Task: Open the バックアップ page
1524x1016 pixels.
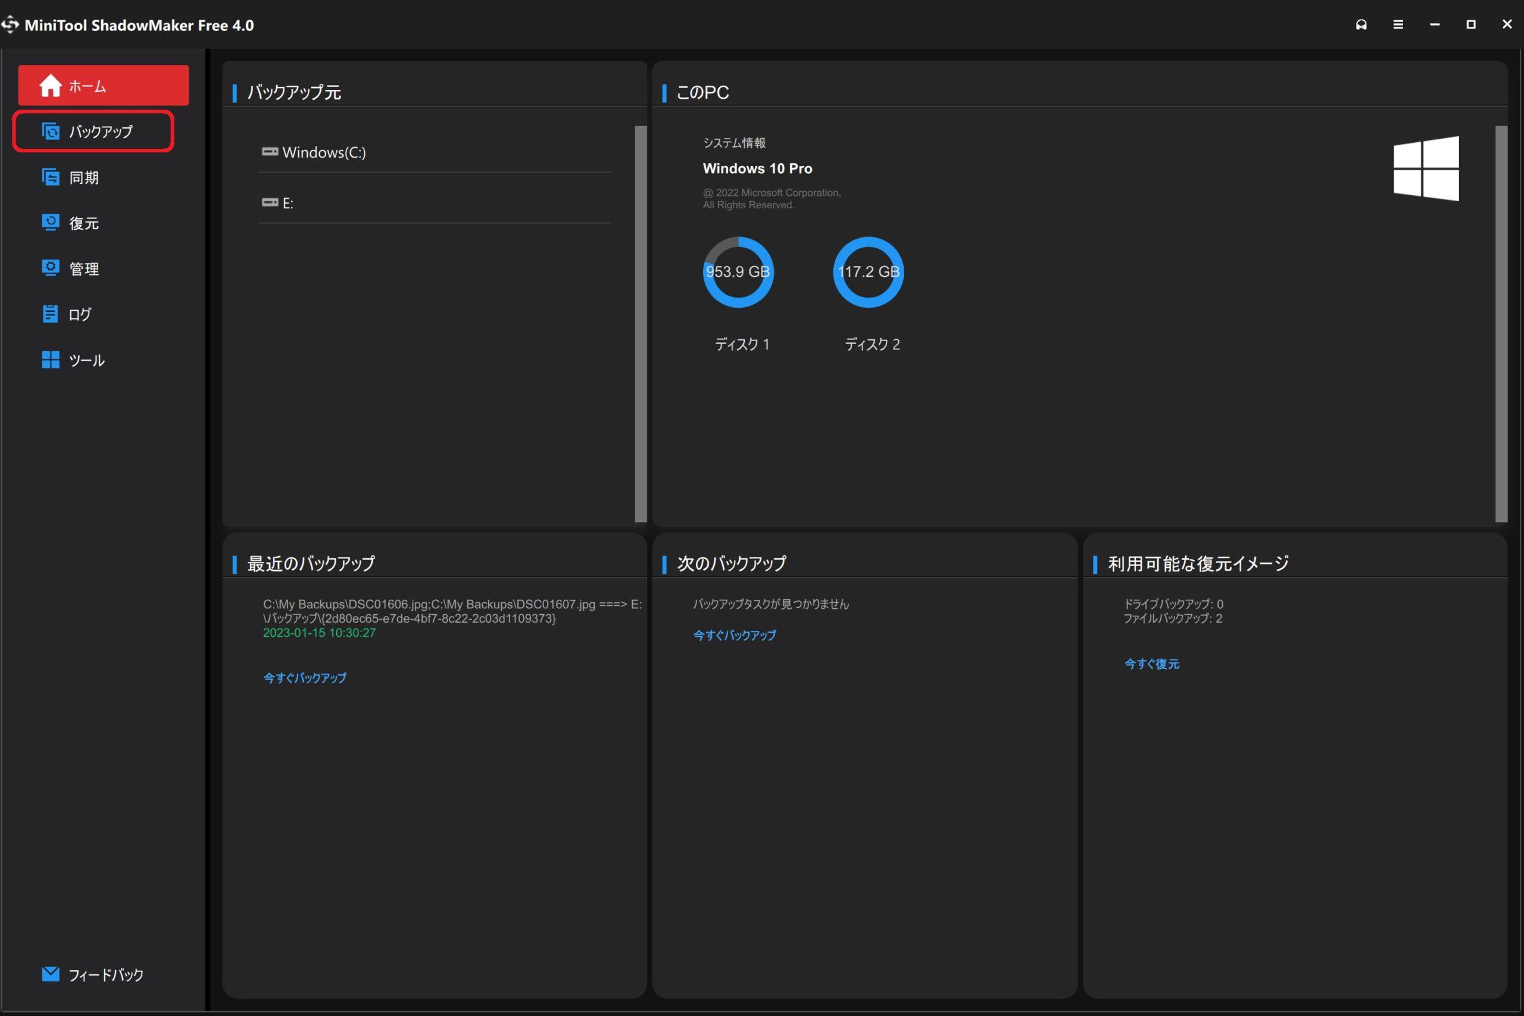Action: click(x=93, y=132)
